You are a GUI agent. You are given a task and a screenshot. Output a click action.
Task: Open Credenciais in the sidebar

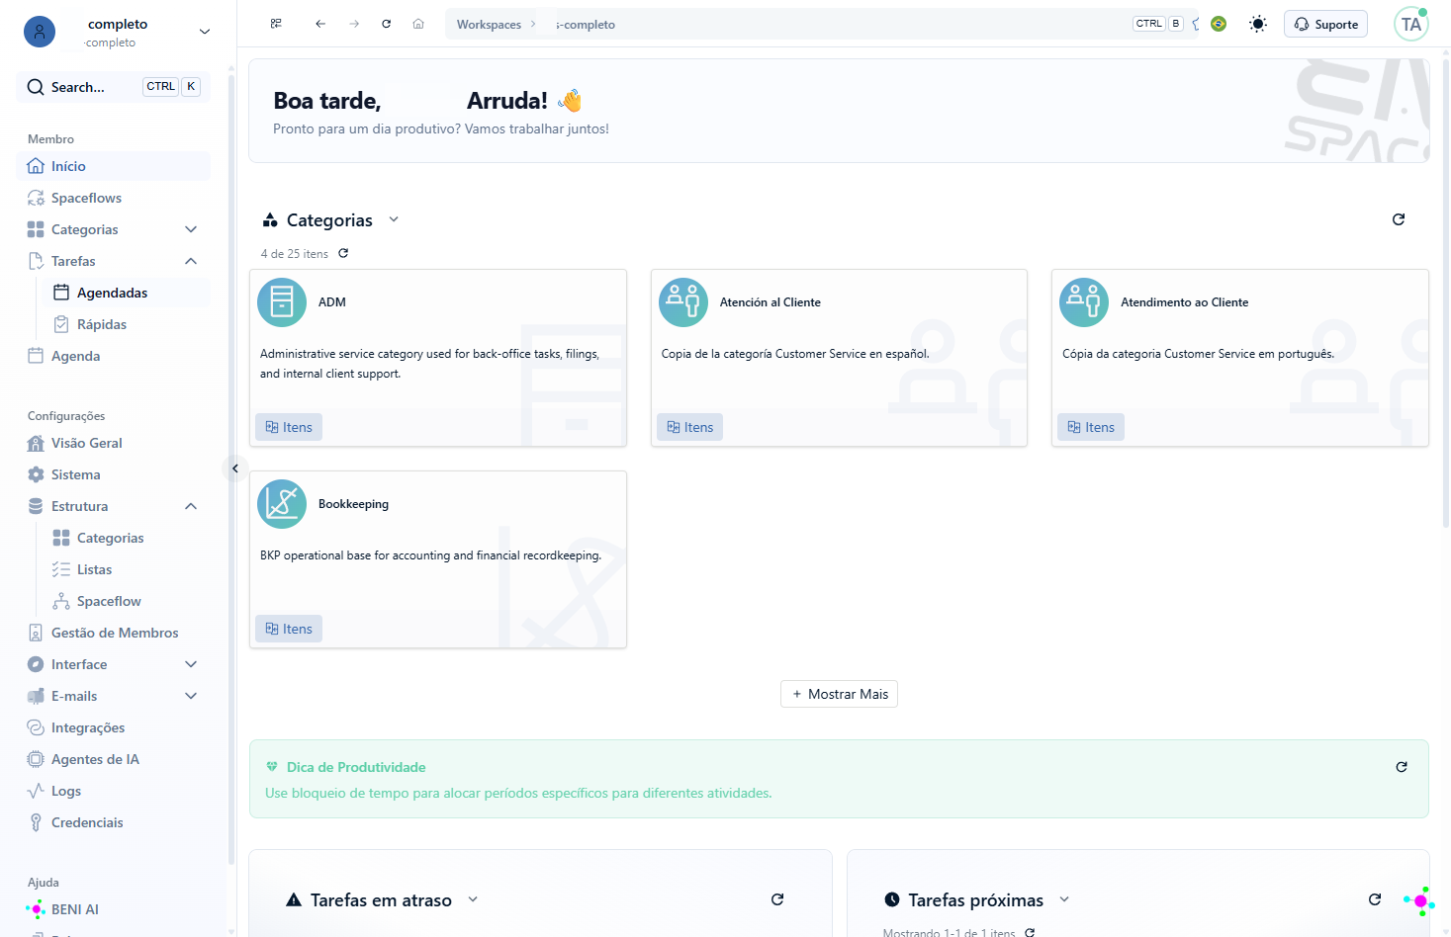[x=113, y=822]
